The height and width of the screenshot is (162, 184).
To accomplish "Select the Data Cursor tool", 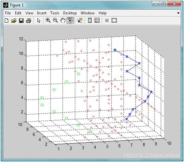I will [x=80, y=20].
